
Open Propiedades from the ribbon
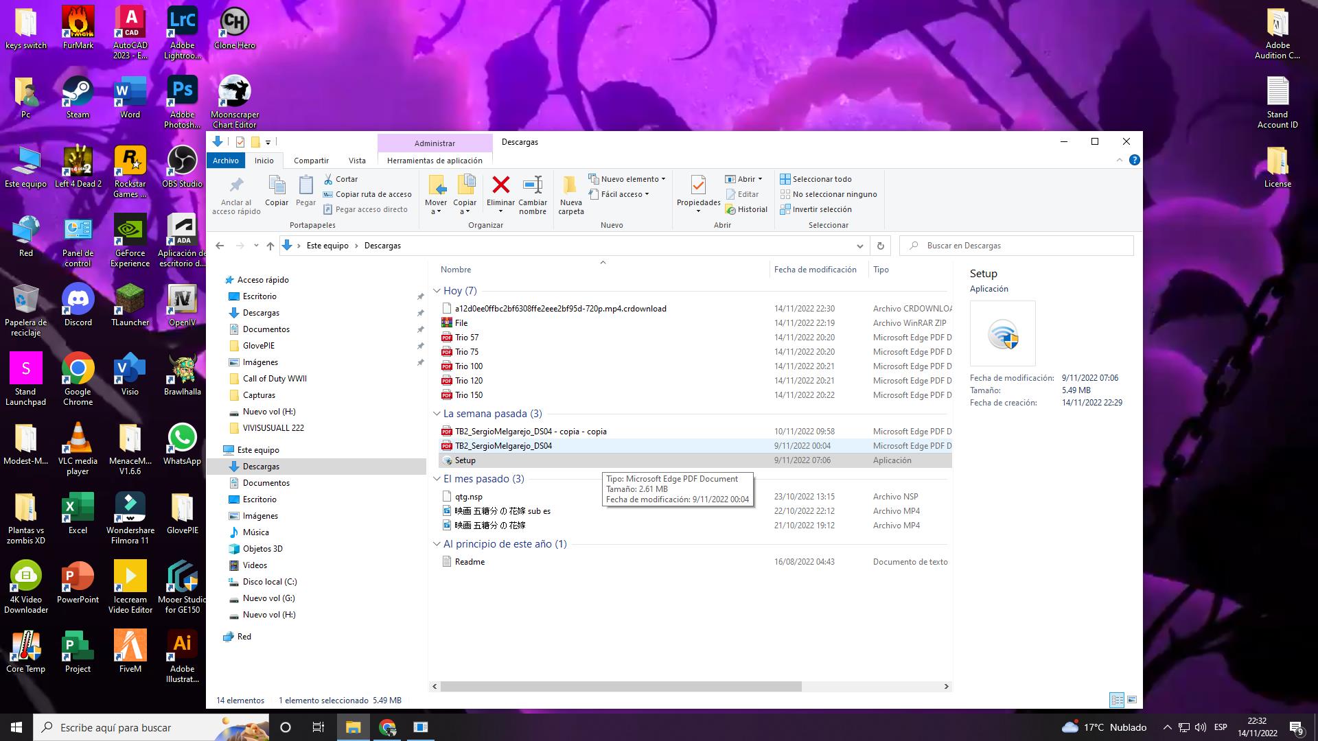point(698,185)
